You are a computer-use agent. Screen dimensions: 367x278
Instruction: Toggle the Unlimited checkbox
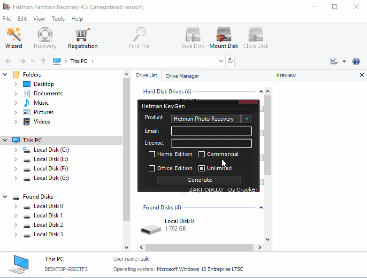click(201, 168)
